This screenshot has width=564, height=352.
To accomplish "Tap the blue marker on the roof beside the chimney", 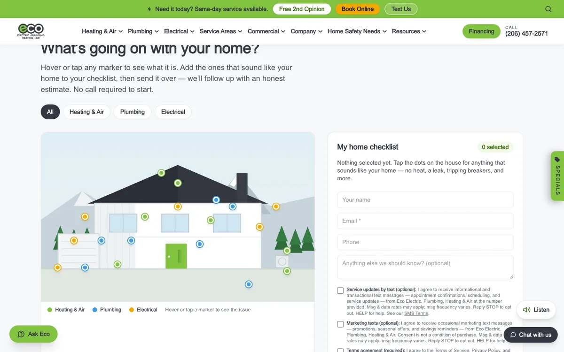I will click(x=216, y=199).
